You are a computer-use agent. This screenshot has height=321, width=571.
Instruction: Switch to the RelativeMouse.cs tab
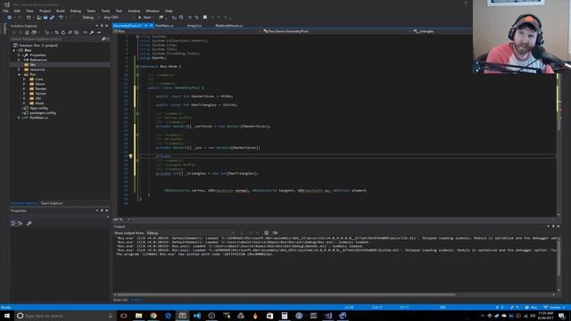pyautogui.click(x=229, y=26)
